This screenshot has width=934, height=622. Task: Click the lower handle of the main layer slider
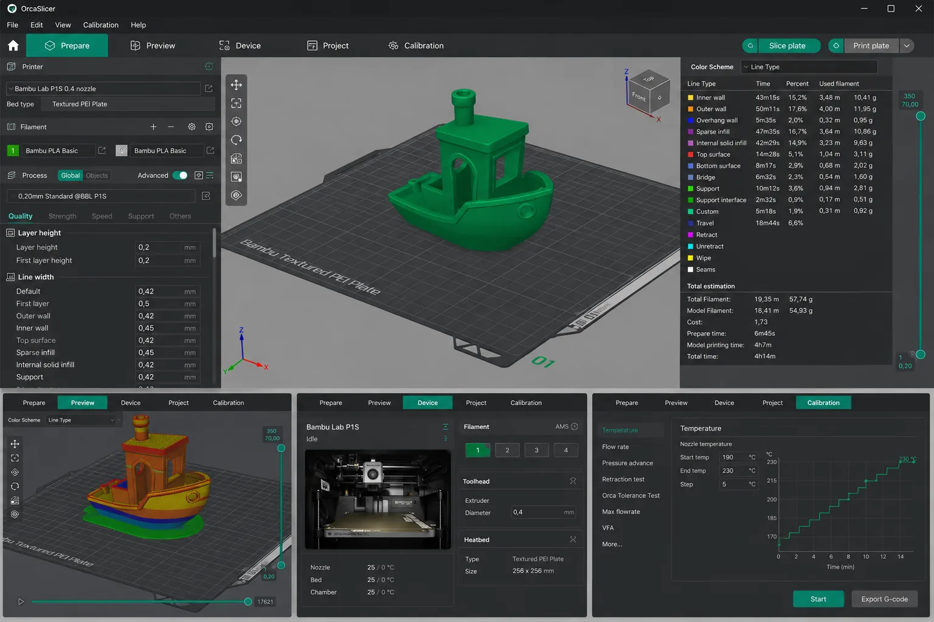(921, 355)
